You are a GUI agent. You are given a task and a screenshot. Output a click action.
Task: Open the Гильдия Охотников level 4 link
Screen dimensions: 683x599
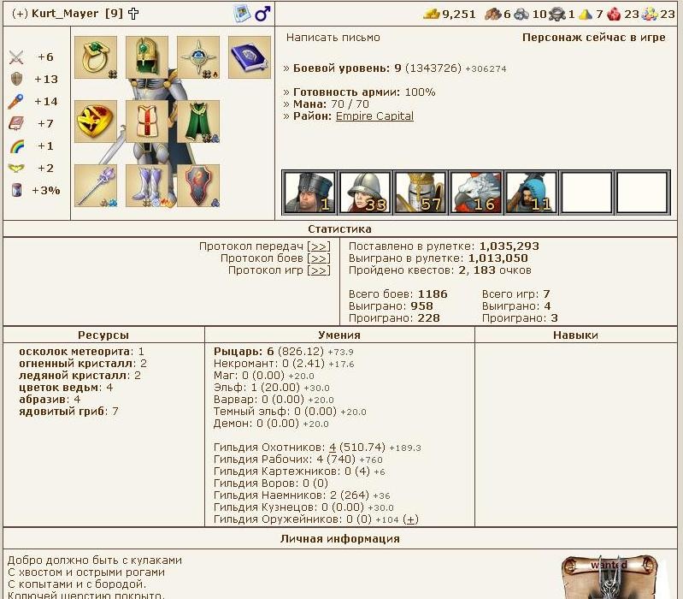(x=333, y=448)
